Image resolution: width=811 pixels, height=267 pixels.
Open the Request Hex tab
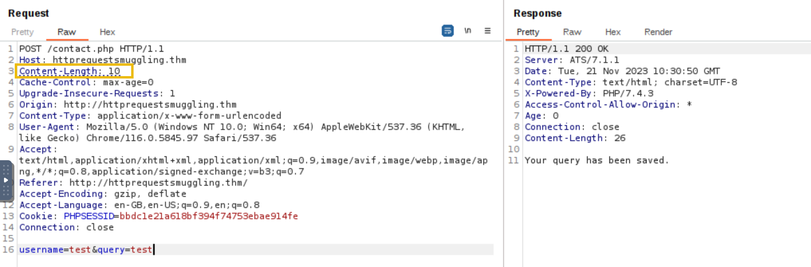pyautogui.click(x=107, y=32)
